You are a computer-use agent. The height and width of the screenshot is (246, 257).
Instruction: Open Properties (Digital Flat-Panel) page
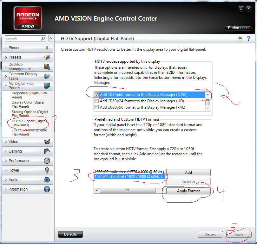(x=30, y=95)
